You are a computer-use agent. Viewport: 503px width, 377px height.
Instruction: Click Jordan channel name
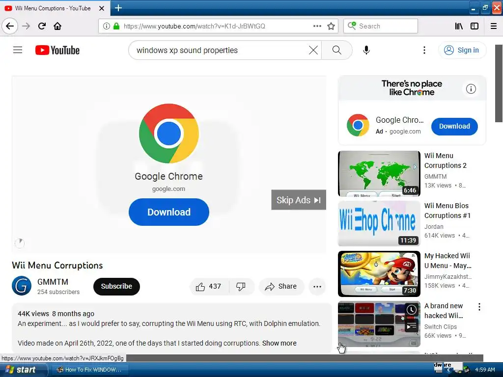(x=434, y=227)
